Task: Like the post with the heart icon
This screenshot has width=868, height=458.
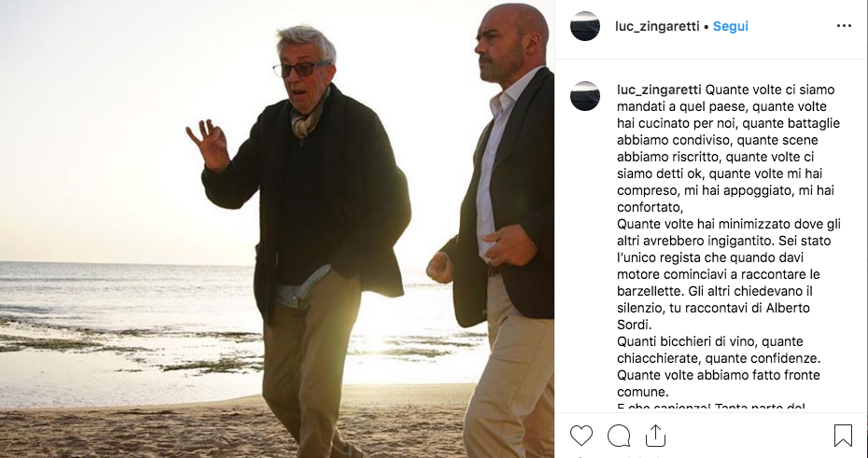Action: point(581,436)
